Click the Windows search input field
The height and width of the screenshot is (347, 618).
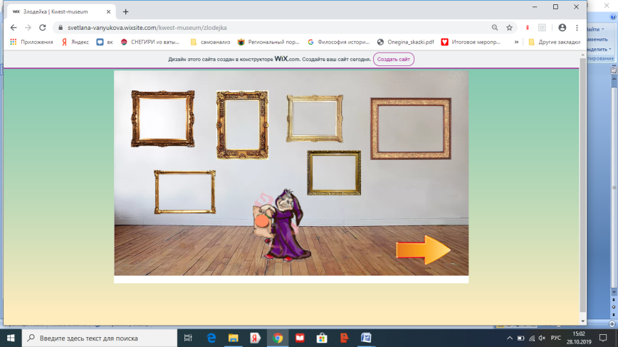[x=100, y=338]
